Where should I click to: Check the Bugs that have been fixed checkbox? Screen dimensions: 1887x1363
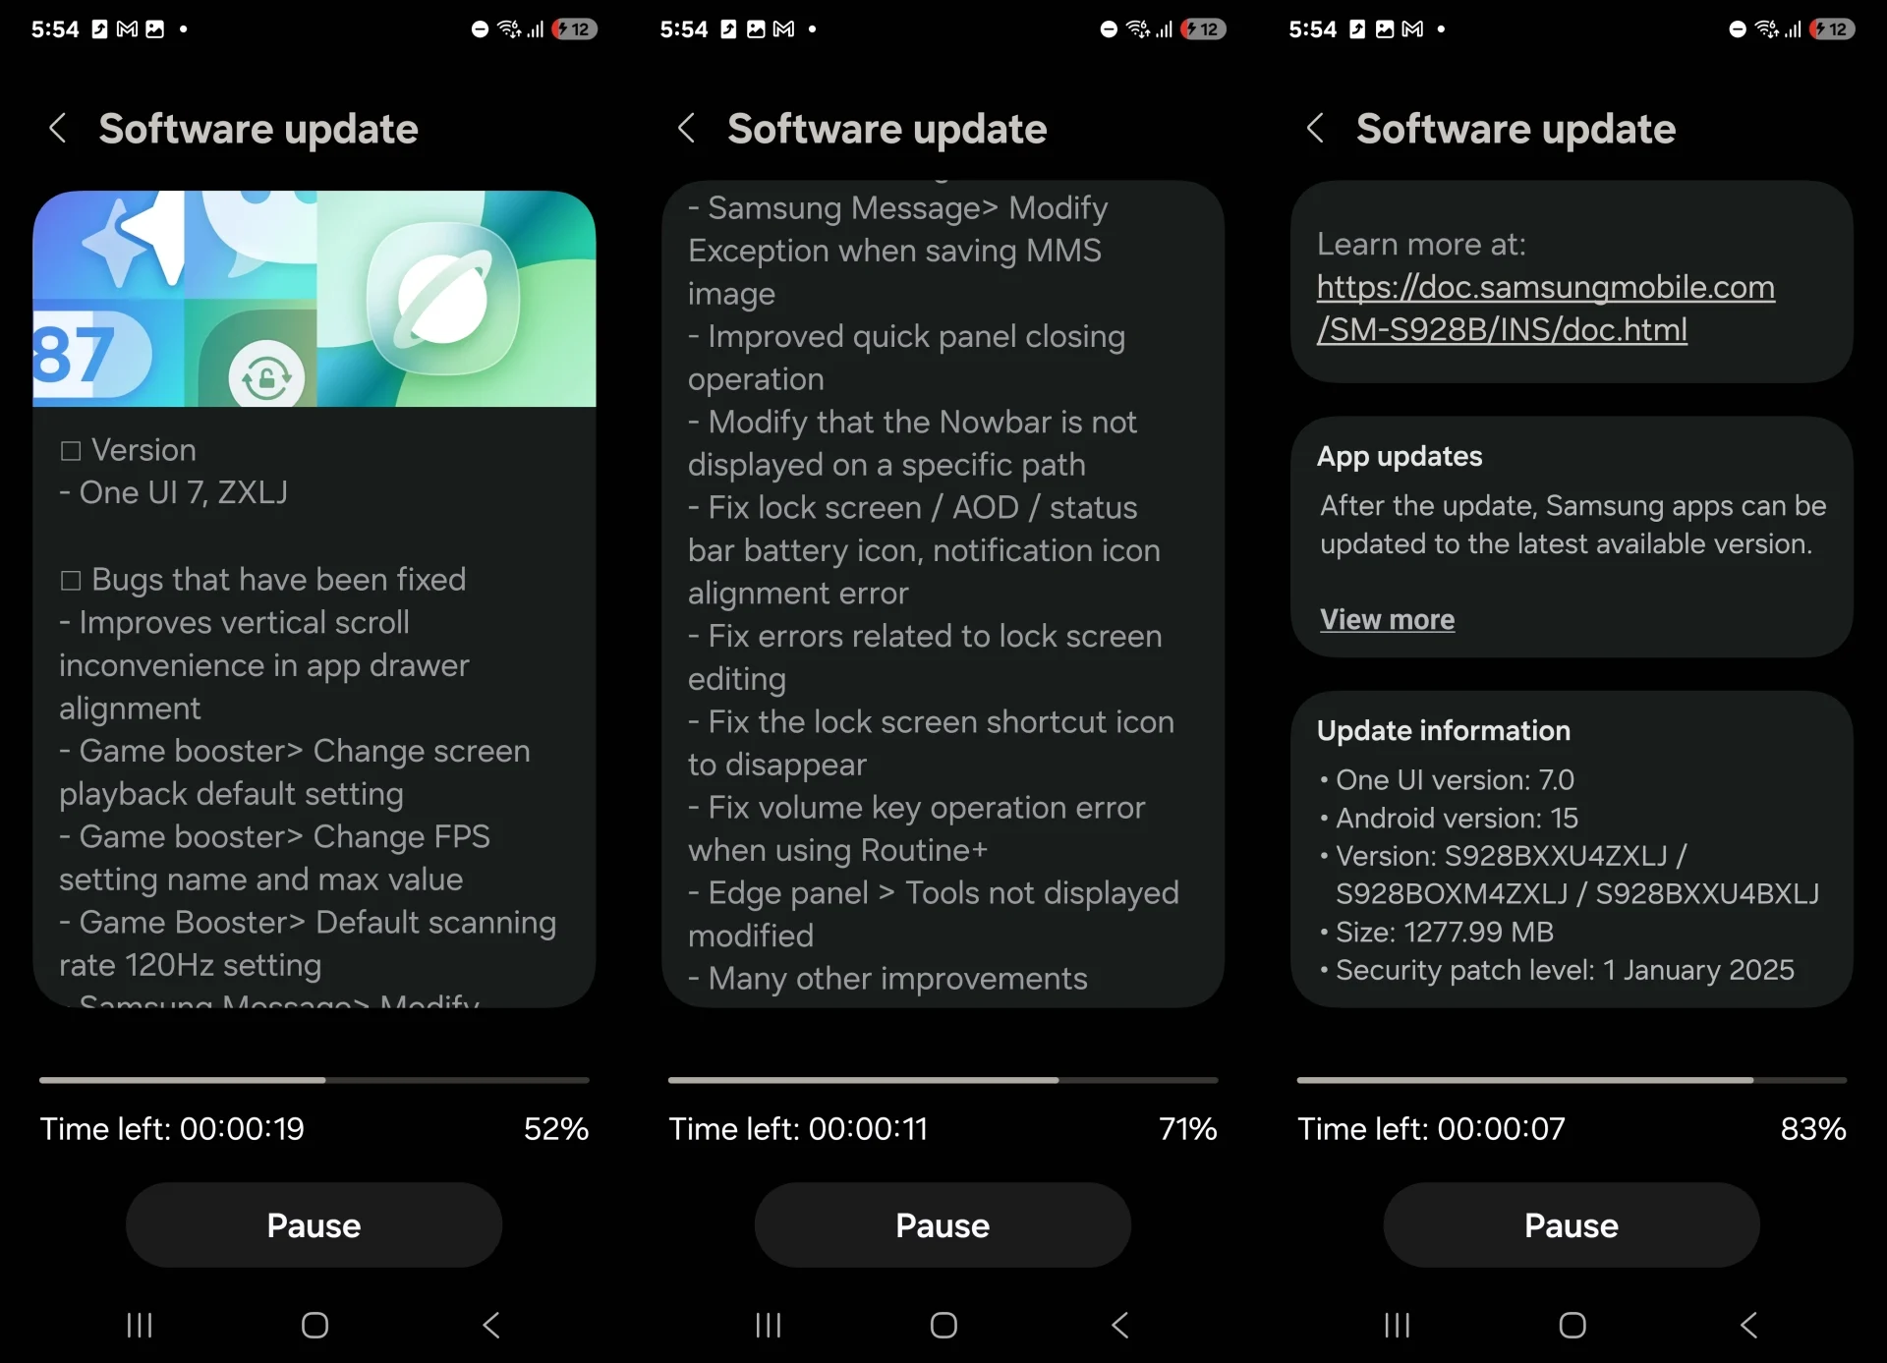pos(74,579)
